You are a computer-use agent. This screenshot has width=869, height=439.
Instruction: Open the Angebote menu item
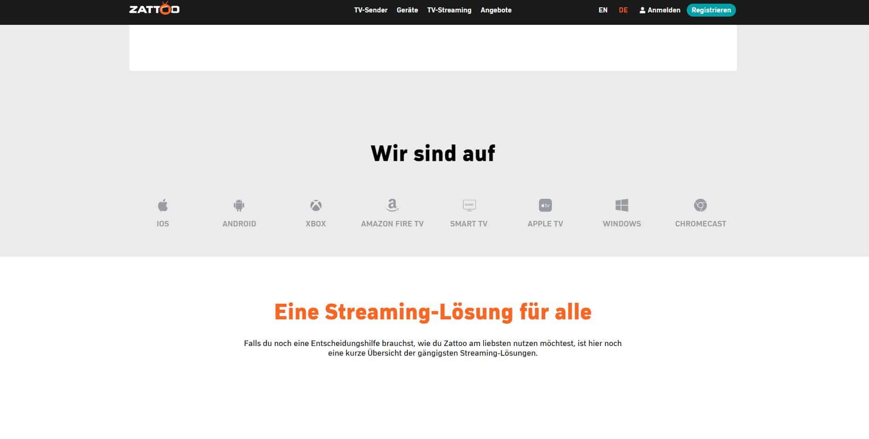pos(496,10)
